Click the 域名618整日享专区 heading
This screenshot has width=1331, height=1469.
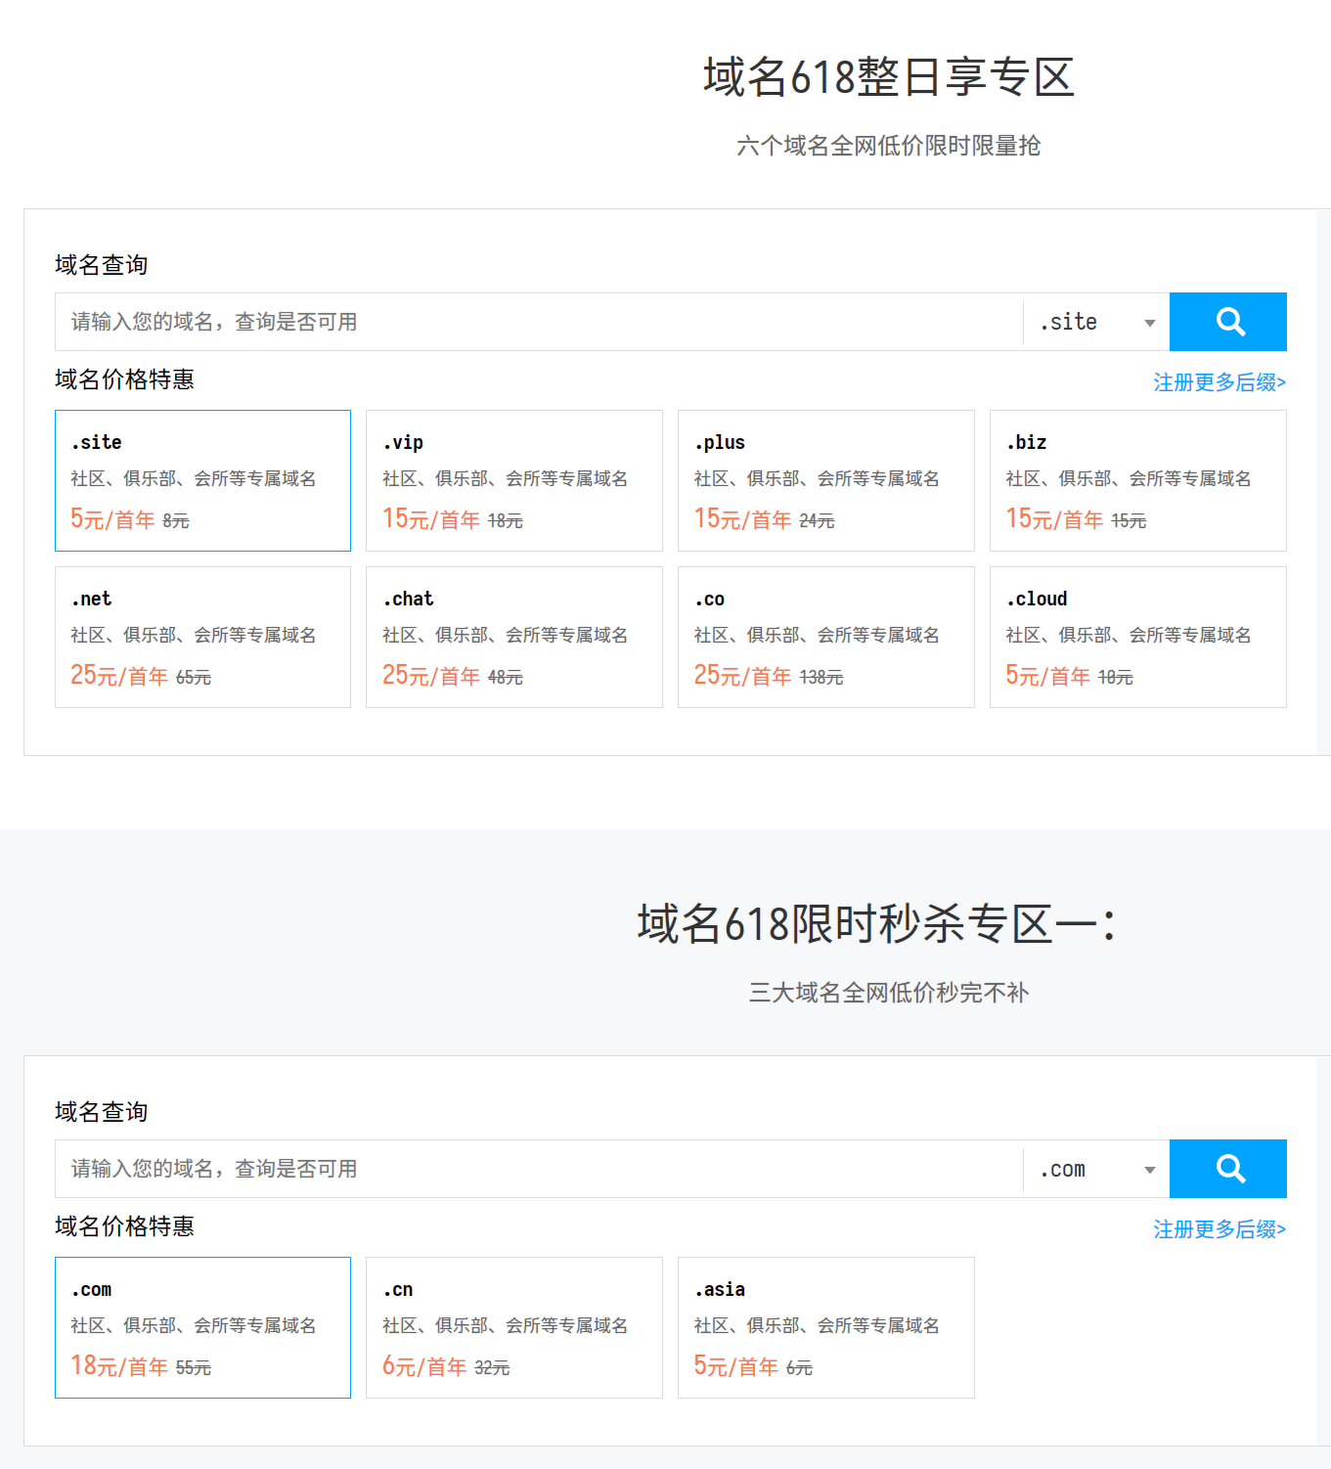889,77
